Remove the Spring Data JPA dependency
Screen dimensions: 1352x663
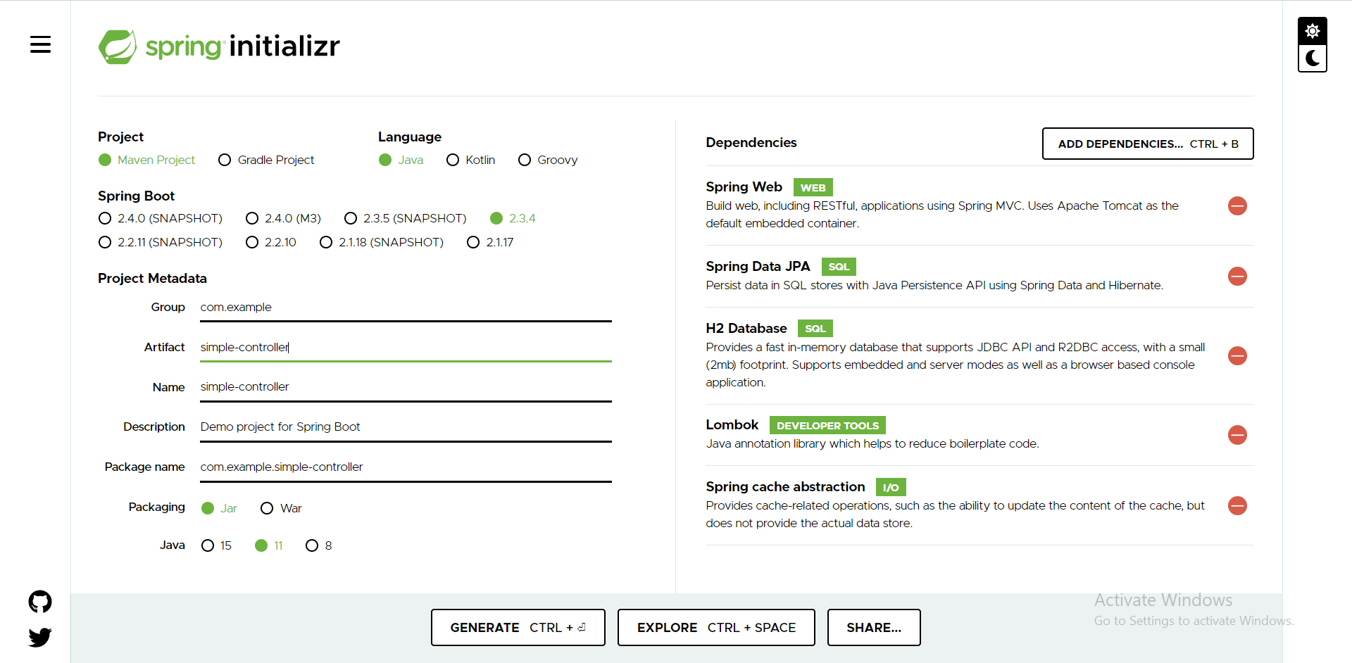[x=1237, y=276]
